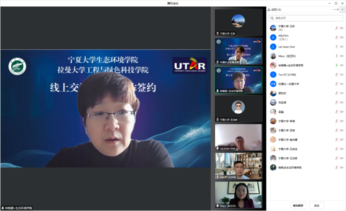346x211 pixels.
Task: Click Lai Soon Onn's blue avatar
Action: coord(273,47)
